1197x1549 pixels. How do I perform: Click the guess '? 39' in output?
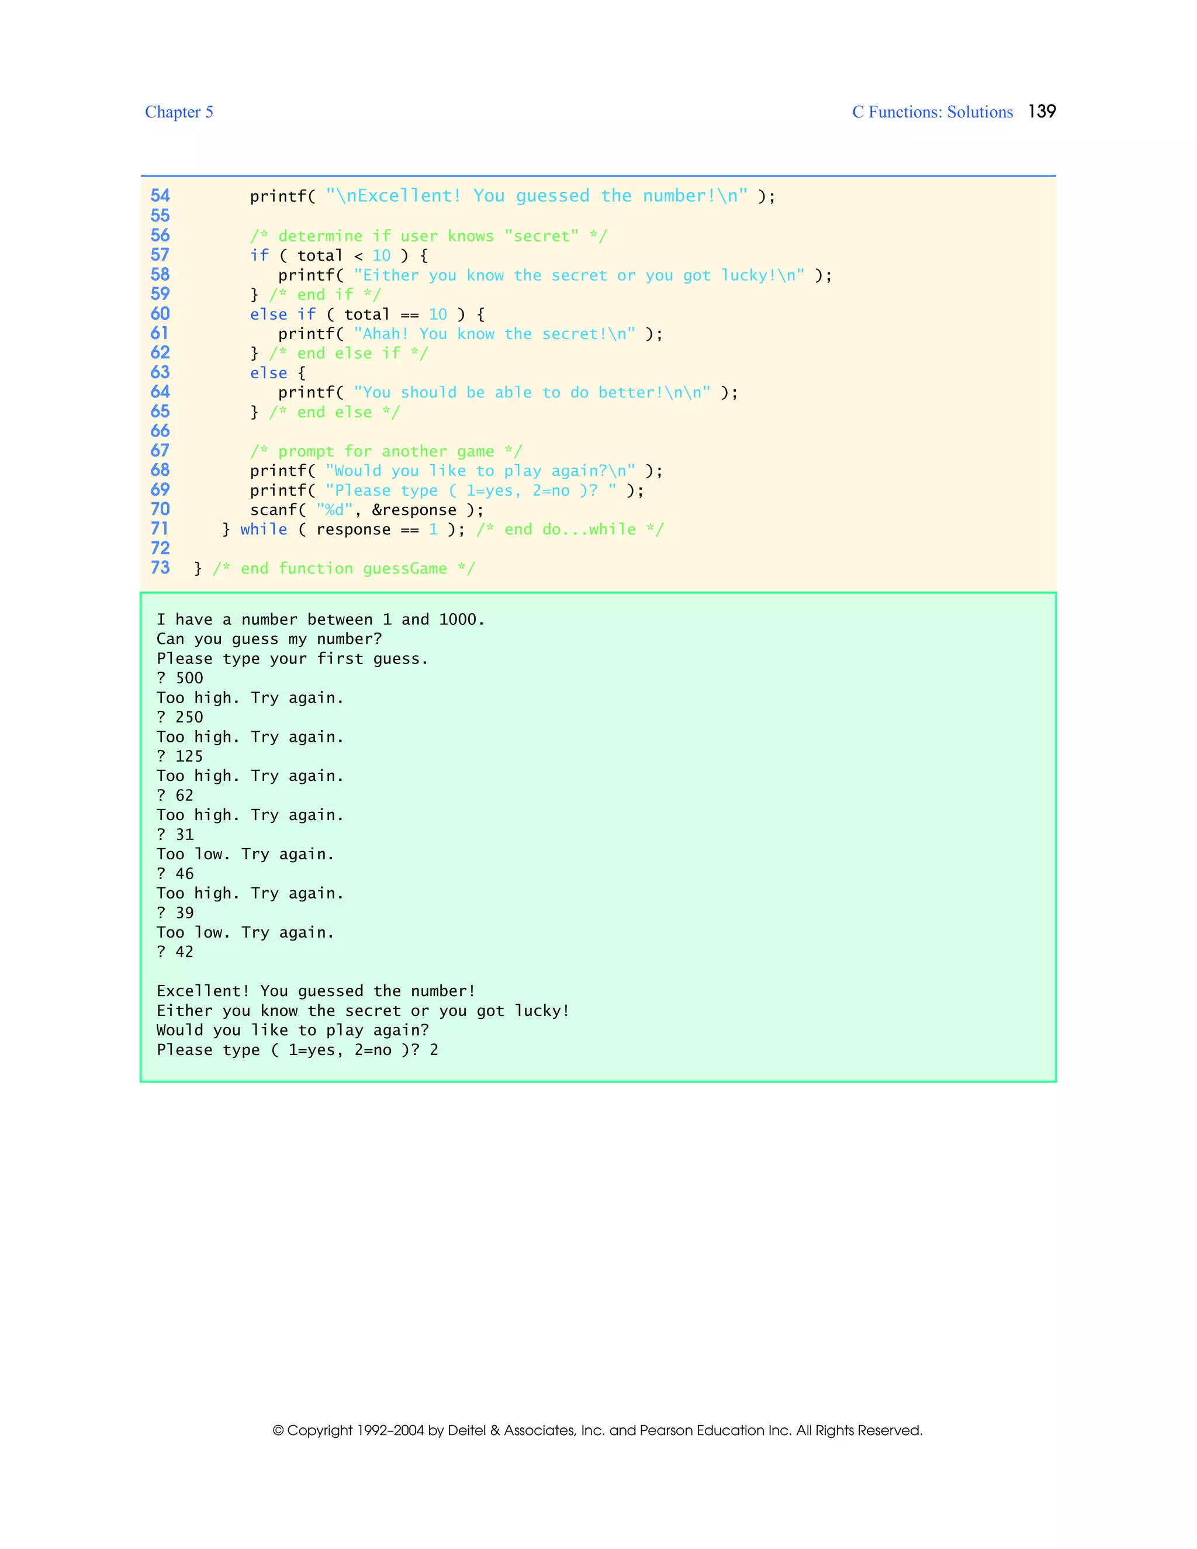pyautogui.click(x=175, y=913)
